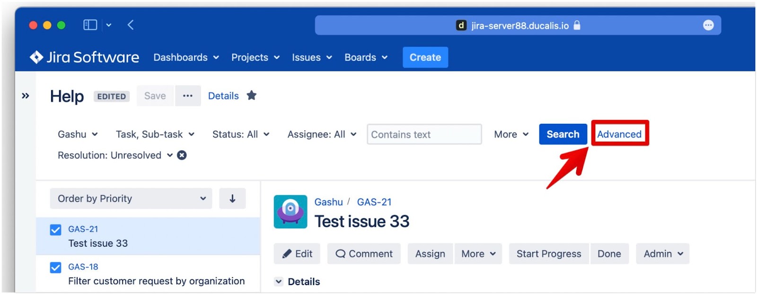The image size is (757, 294).
Task: Star the Help filter as favorite
Action: coord(252,95)
